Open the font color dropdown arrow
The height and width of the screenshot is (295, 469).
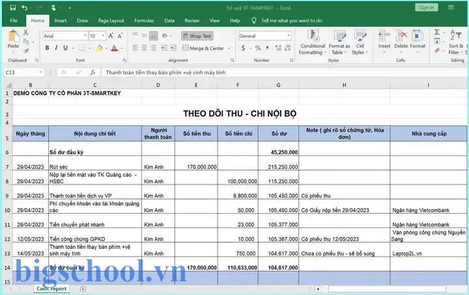tap(121, 48)
